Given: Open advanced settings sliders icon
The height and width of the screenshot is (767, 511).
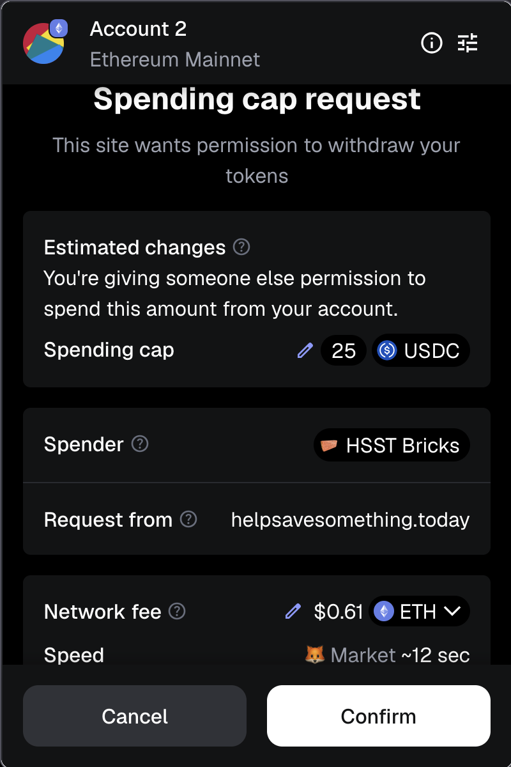Looking at the screenshot, I should click(468, 43).
